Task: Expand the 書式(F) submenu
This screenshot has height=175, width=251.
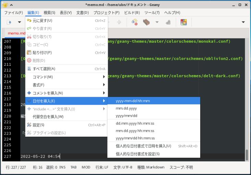Action: [x=66, y=85]
